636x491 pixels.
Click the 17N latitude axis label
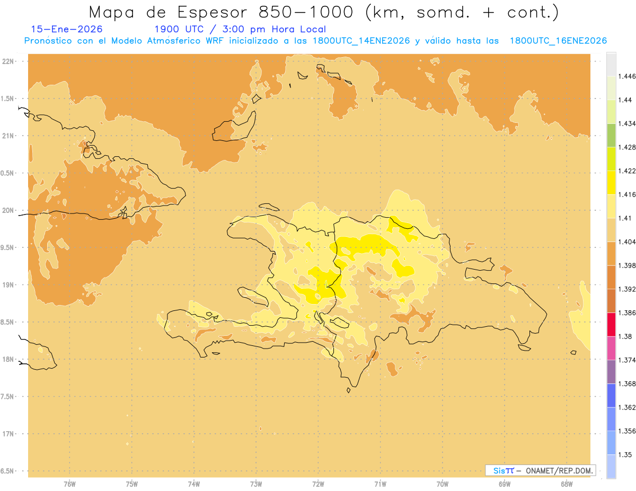tap(8, 434)
